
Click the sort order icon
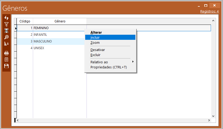pos(6,44)
